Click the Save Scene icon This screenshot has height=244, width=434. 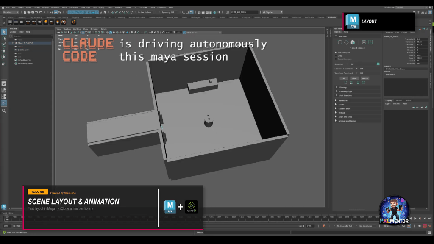pos(33,12)
